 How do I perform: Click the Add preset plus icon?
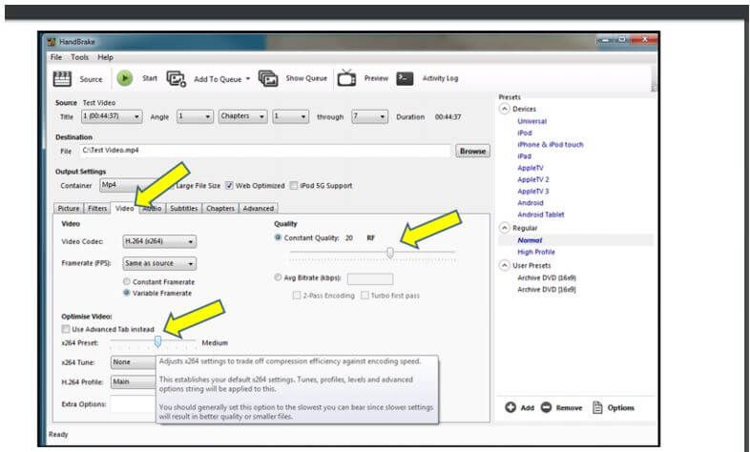510,407
